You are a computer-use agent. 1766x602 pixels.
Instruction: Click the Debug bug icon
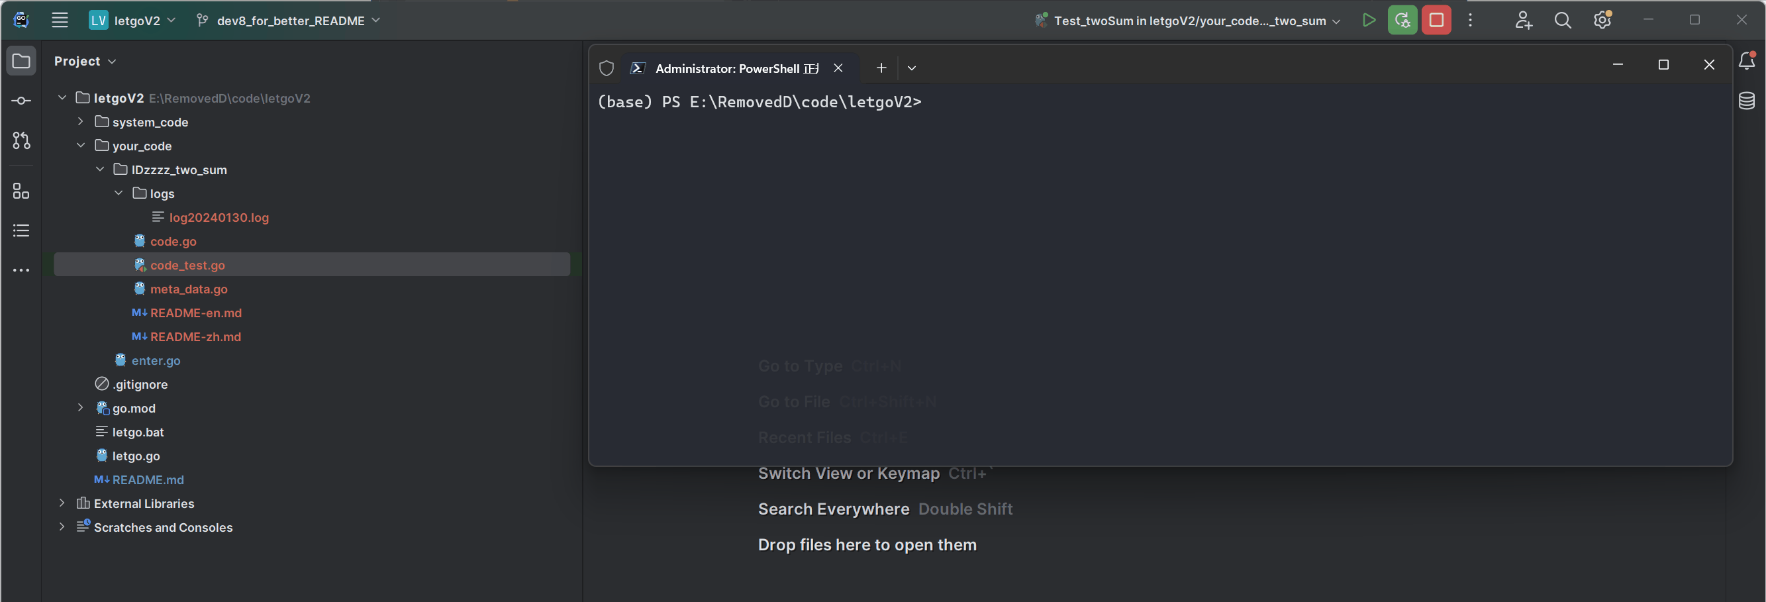1402,21
